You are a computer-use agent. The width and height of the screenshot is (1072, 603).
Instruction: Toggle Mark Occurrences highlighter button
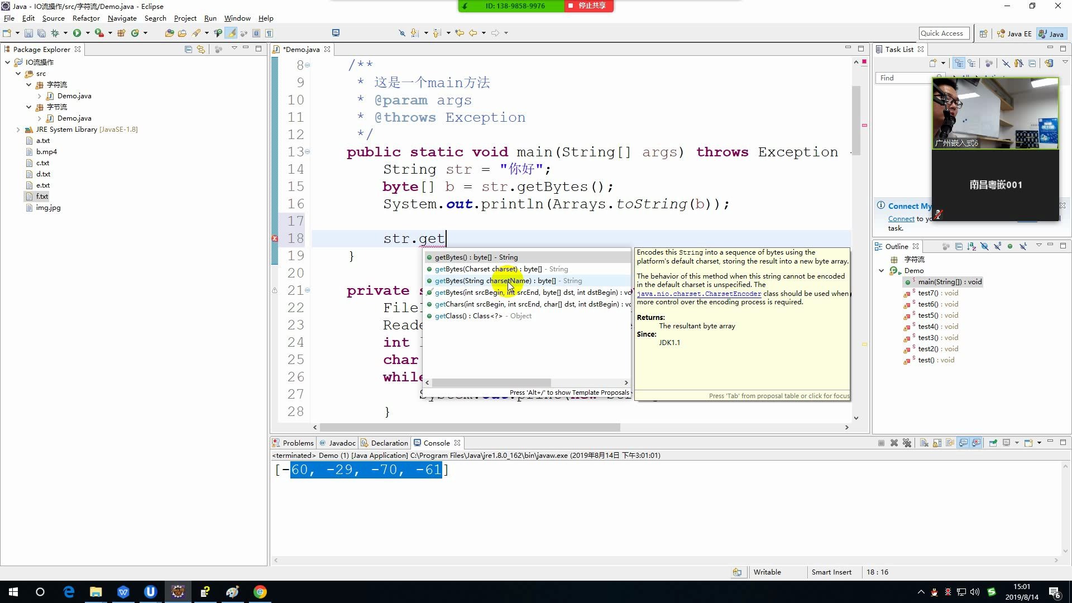pyautogui.click(x=231, y=33)
